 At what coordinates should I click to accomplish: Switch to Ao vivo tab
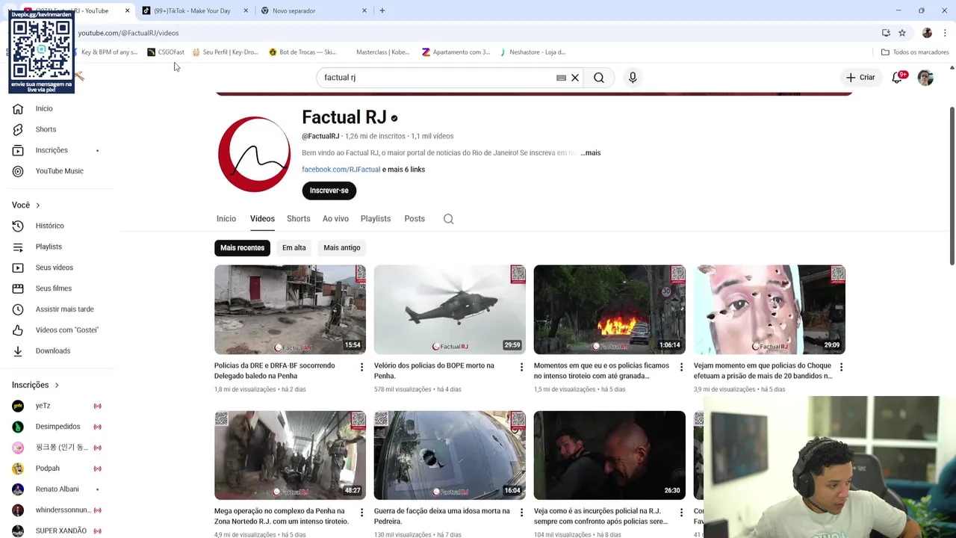[x=335, y=219]
